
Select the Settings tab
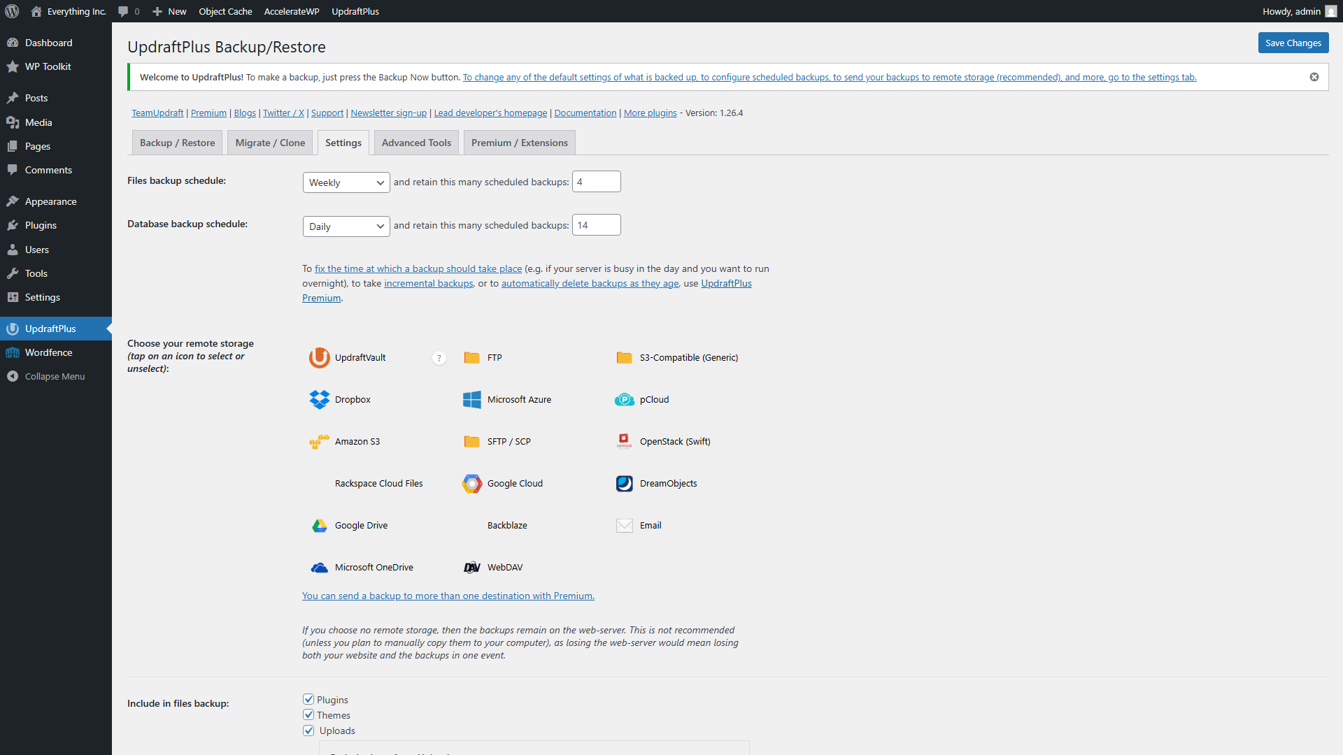[343, 143]
